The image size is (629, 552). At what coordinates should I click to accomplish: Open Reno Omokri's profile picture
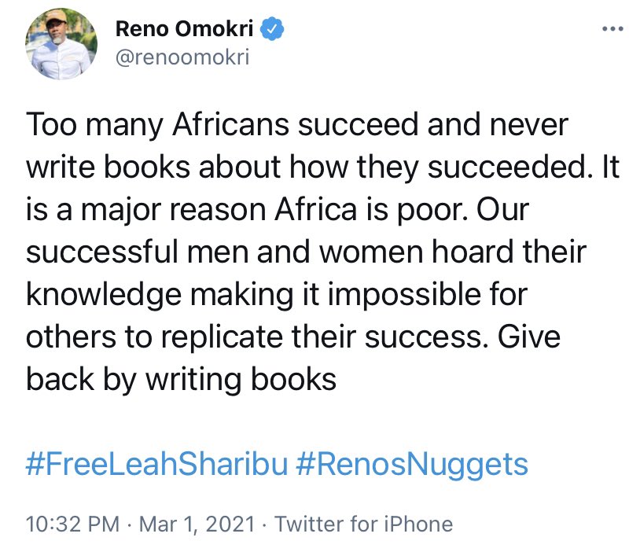tap(61, 44)
